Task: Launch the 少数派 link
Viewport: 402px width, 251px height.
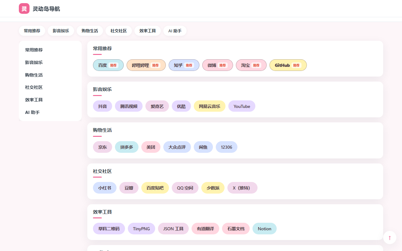Action: (x=213, y=188)
